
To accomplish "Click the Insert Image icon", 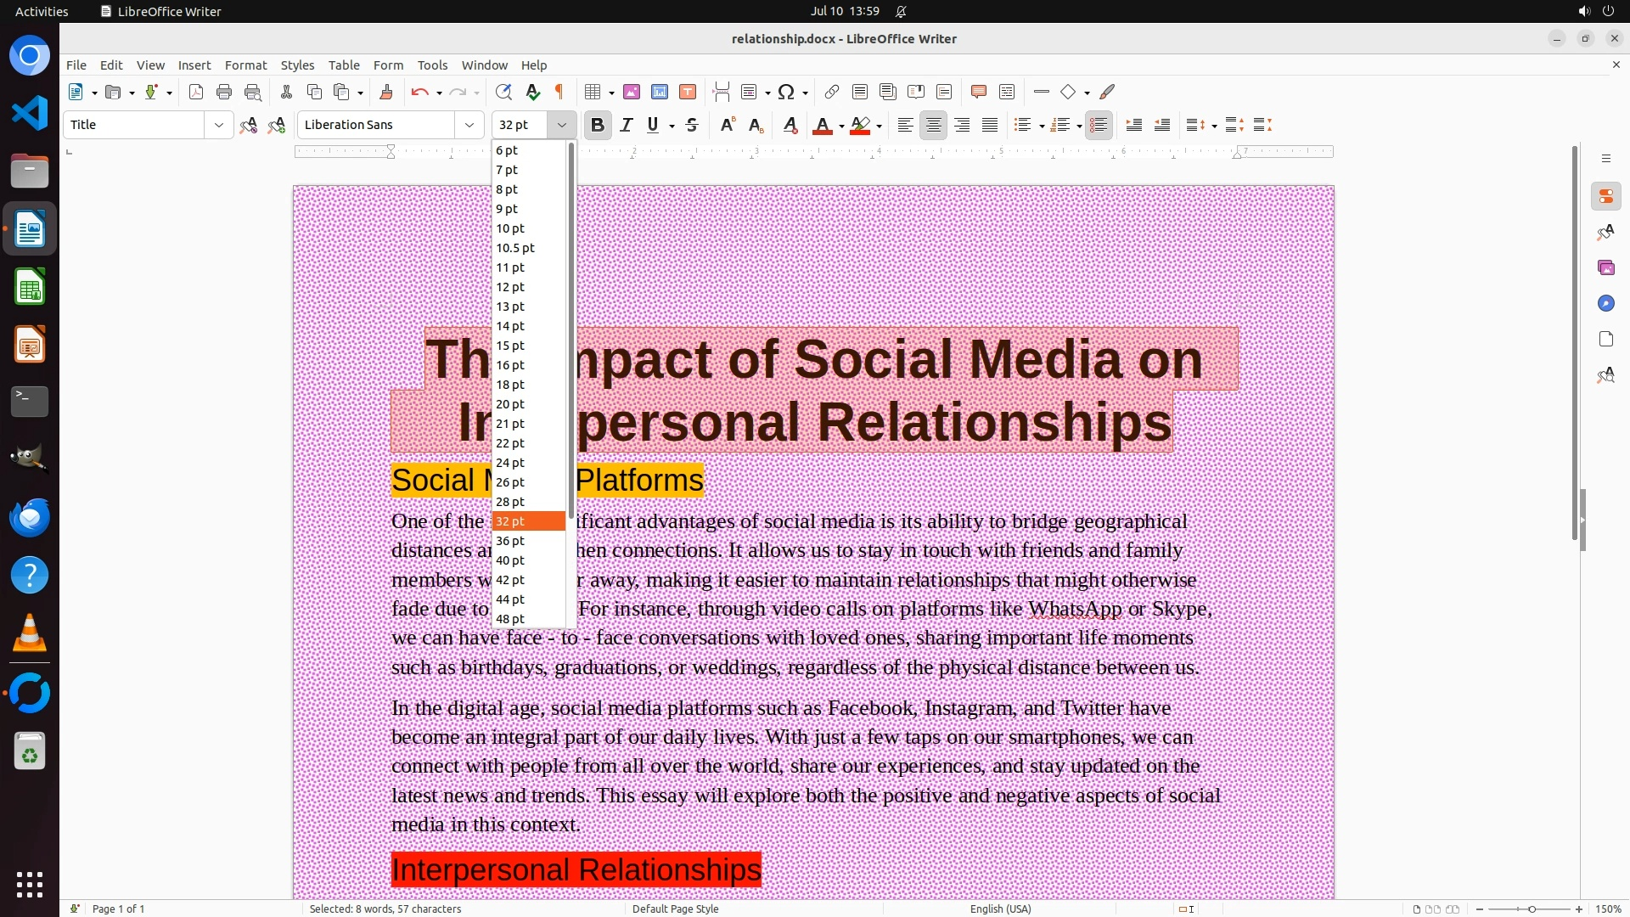I will tap(632, 93).
